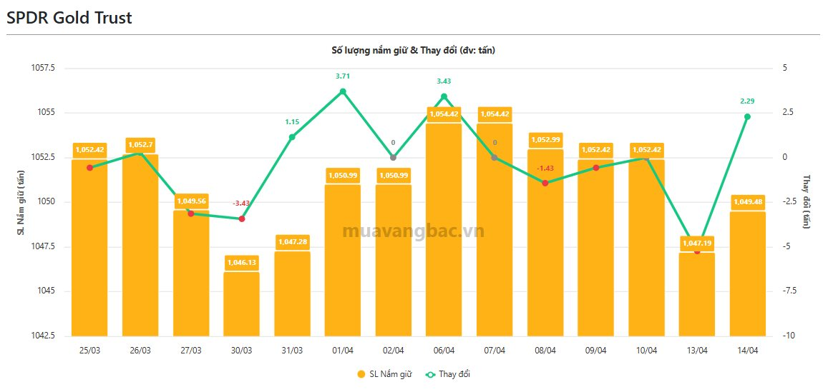Select the 06/04 bar labeled 1,054.42
The width and height of the screenshot is (823, 392).
[444, 230]
